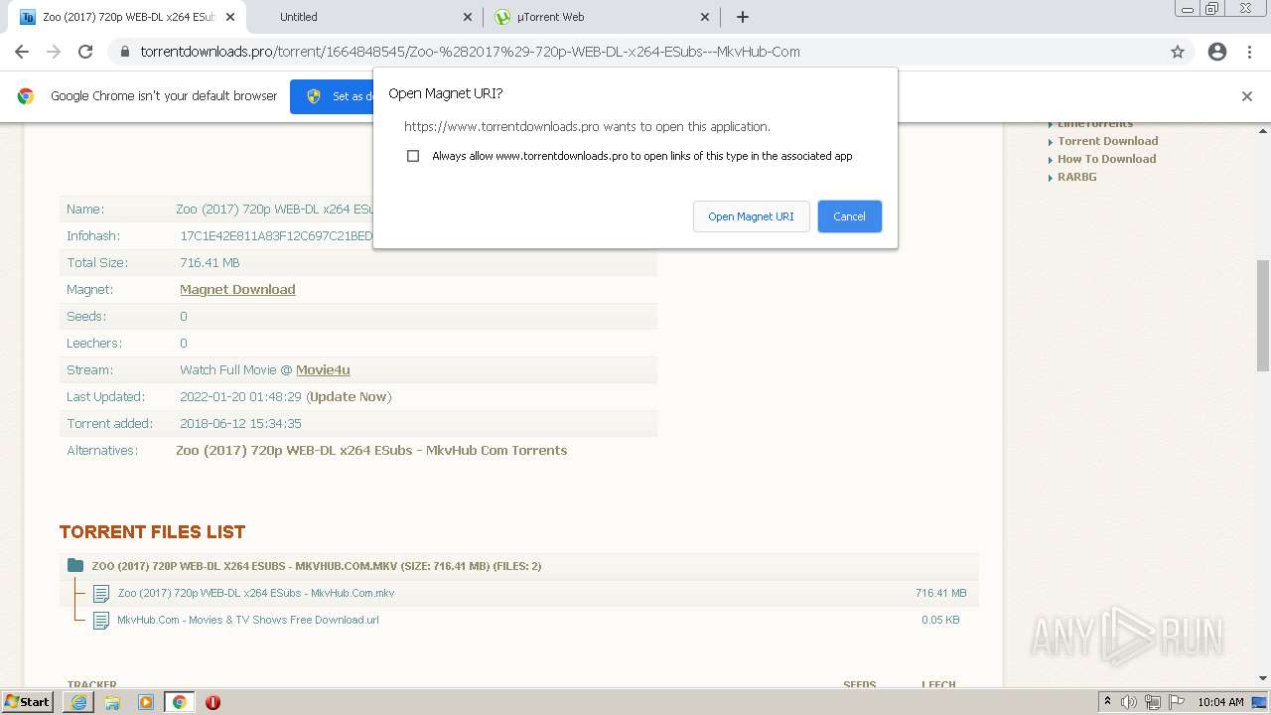Click Open Magnet URI button
The image size is (1271, 715).
[751, 216]
